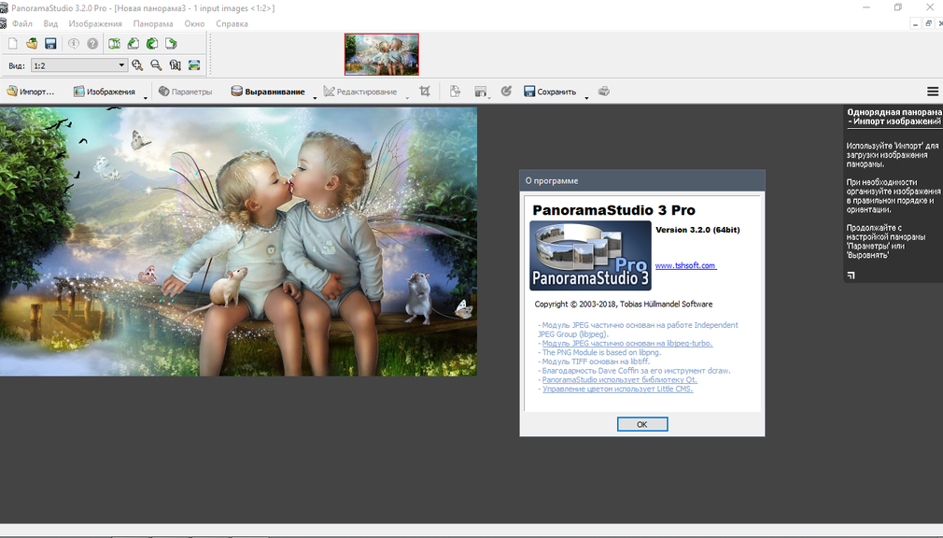Image resolution: width=943 pixels, height=538 pixels.
Task: Click the copyright Tobias Hüllmandel text
Action: 623,304
